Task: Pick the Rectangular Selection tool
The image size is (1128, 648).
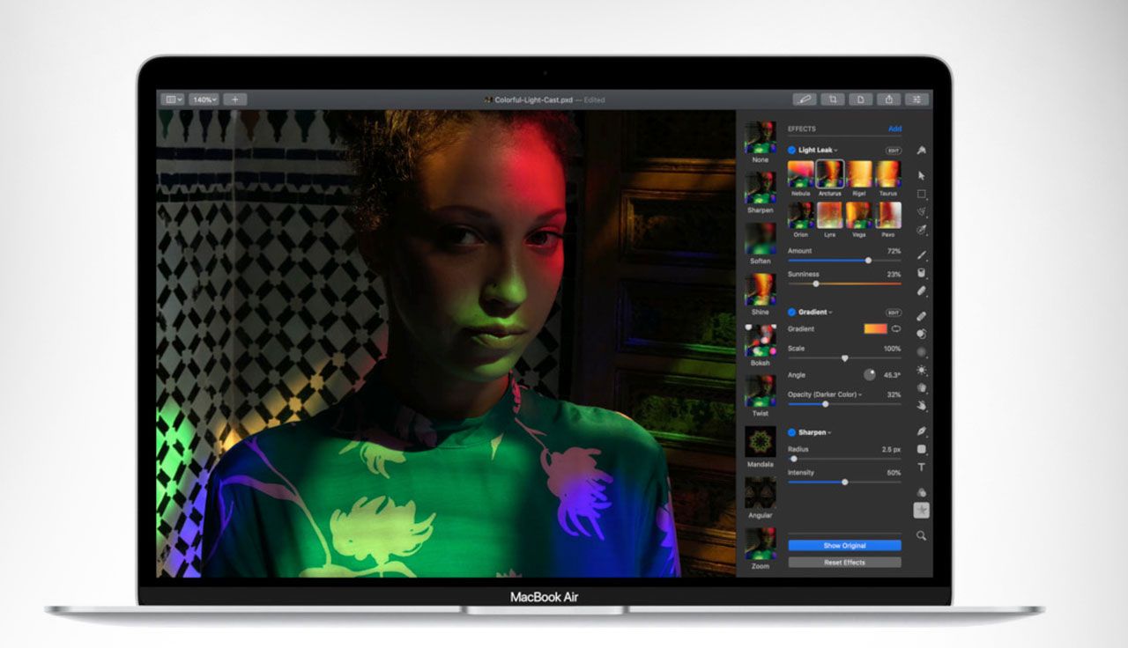Action: click(922, 194)
